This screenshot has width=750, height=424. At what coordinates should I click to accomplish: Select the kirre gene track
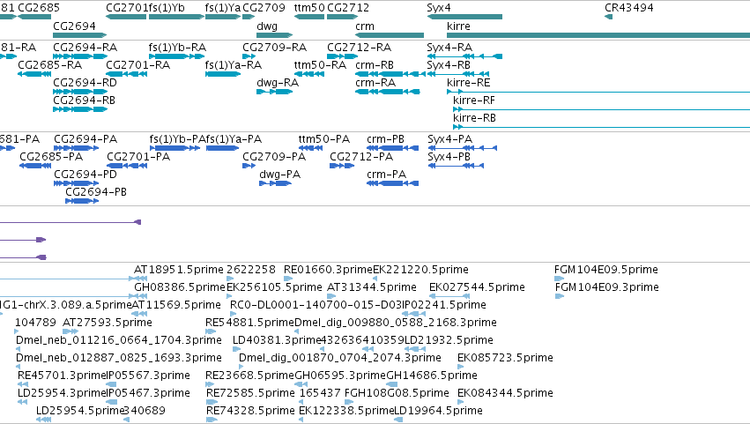(598, 35)
